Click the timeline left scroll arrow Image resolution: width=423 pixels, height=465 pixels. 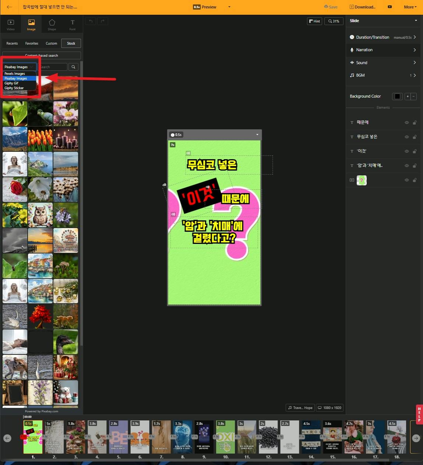click(x=7, y=438)
